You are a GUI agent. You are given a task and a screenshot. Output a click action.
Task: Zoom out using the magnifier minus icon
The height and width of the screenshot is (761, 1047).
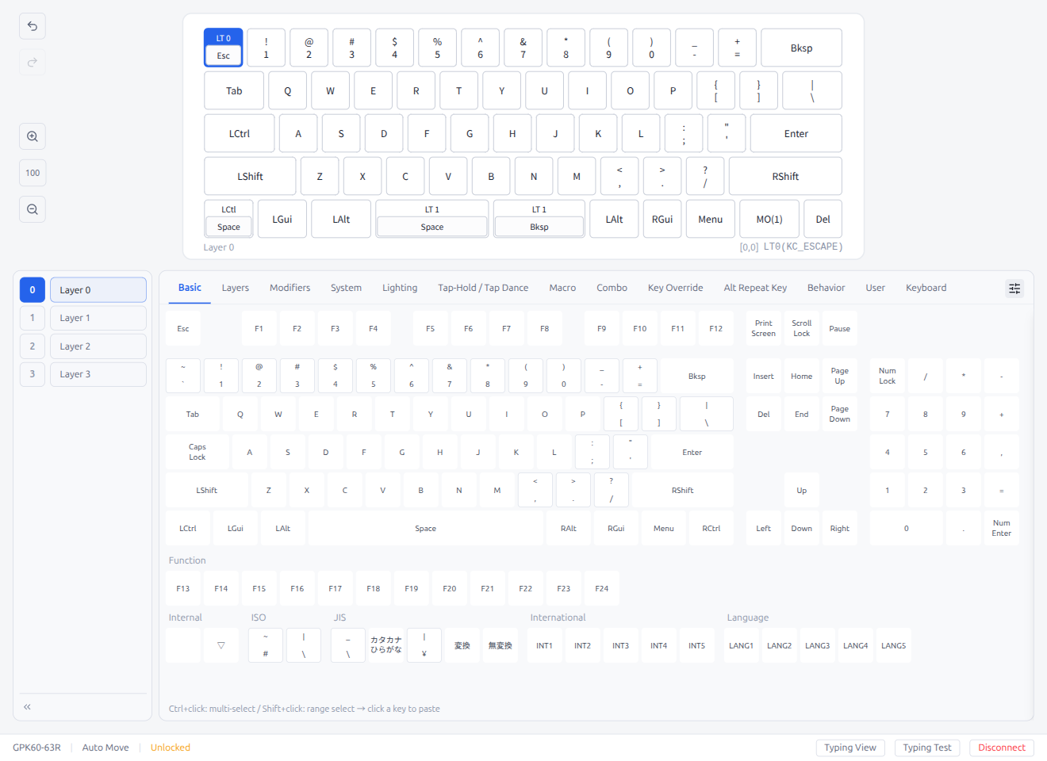(x=32, y=209)
